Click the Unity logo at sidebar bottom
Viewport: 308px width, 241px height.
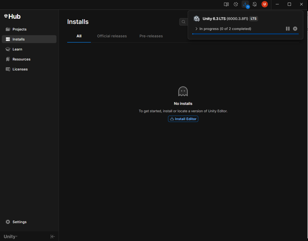coord(11,237)
